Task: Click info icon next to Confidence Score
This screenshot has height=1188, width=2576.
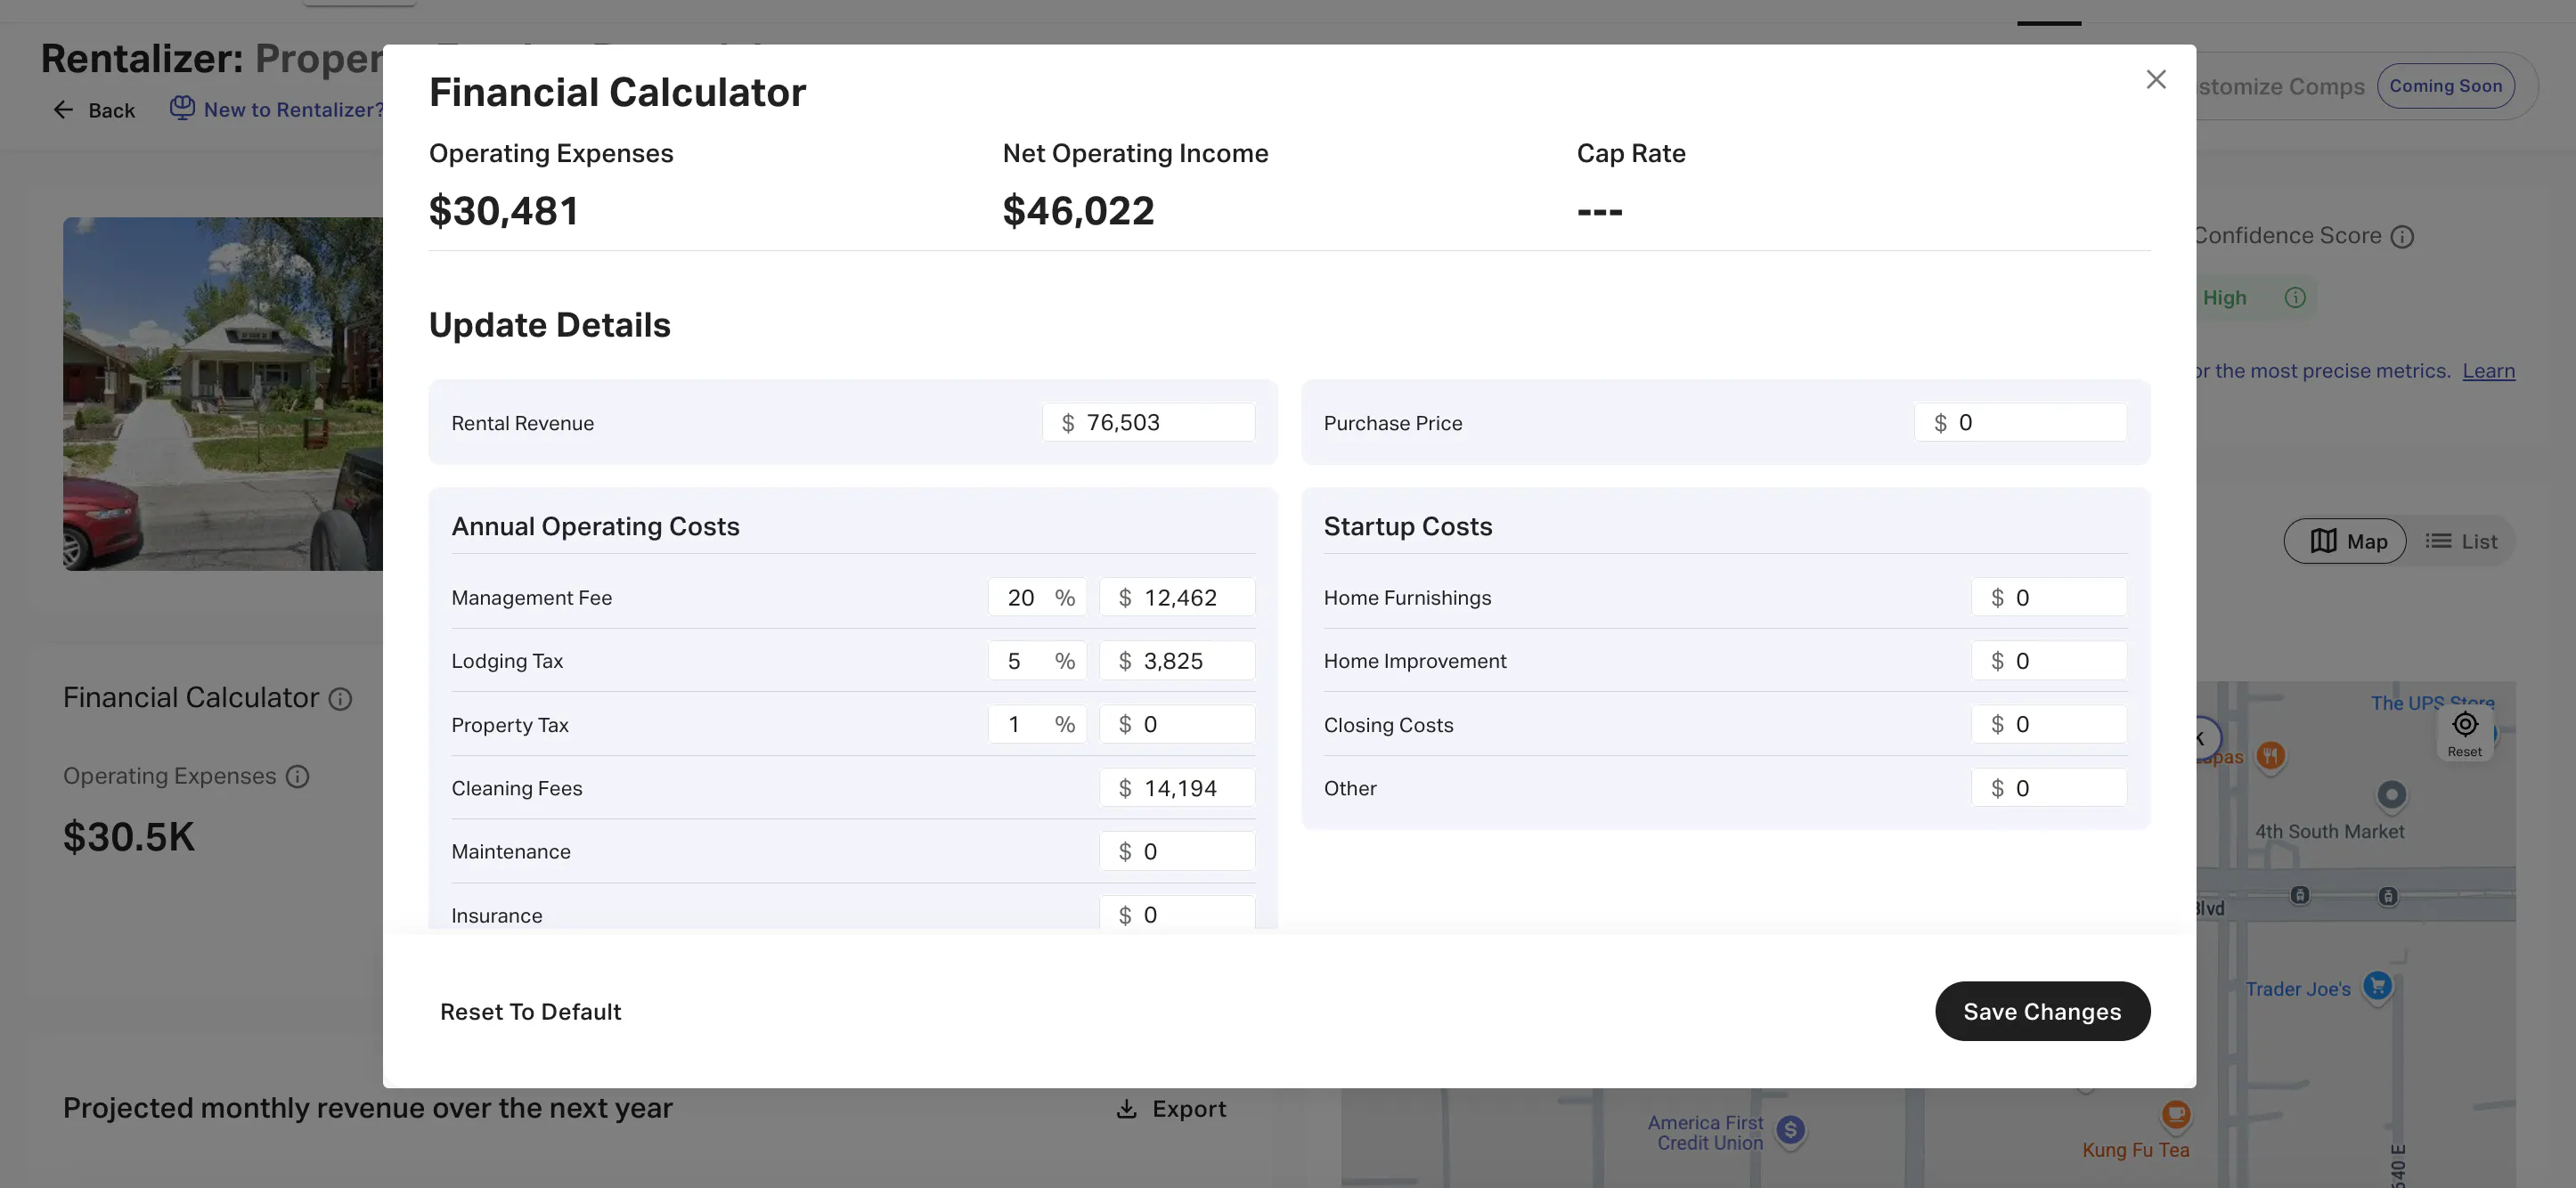Action: tap(2402, 237)
